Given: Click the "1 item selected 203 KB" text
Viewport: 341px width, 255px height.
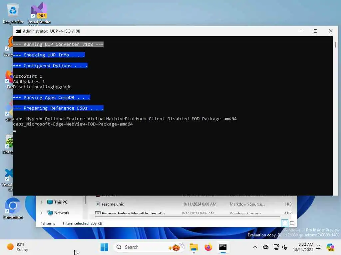Looking at the screenshot, I should point(82,223).
